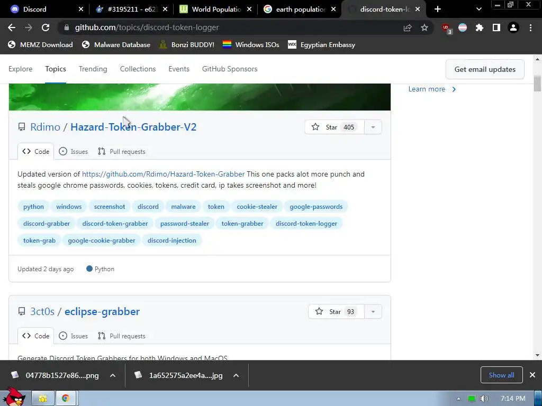
Task: Expand the list dropdown next to Star 405
Action: click(x=373, y=127)
